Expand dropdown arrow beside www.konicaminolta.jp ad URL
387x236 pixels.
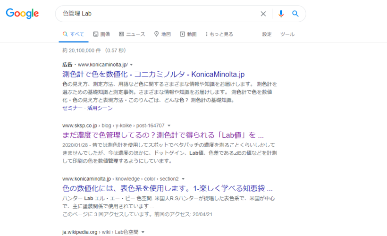[132, 64]
